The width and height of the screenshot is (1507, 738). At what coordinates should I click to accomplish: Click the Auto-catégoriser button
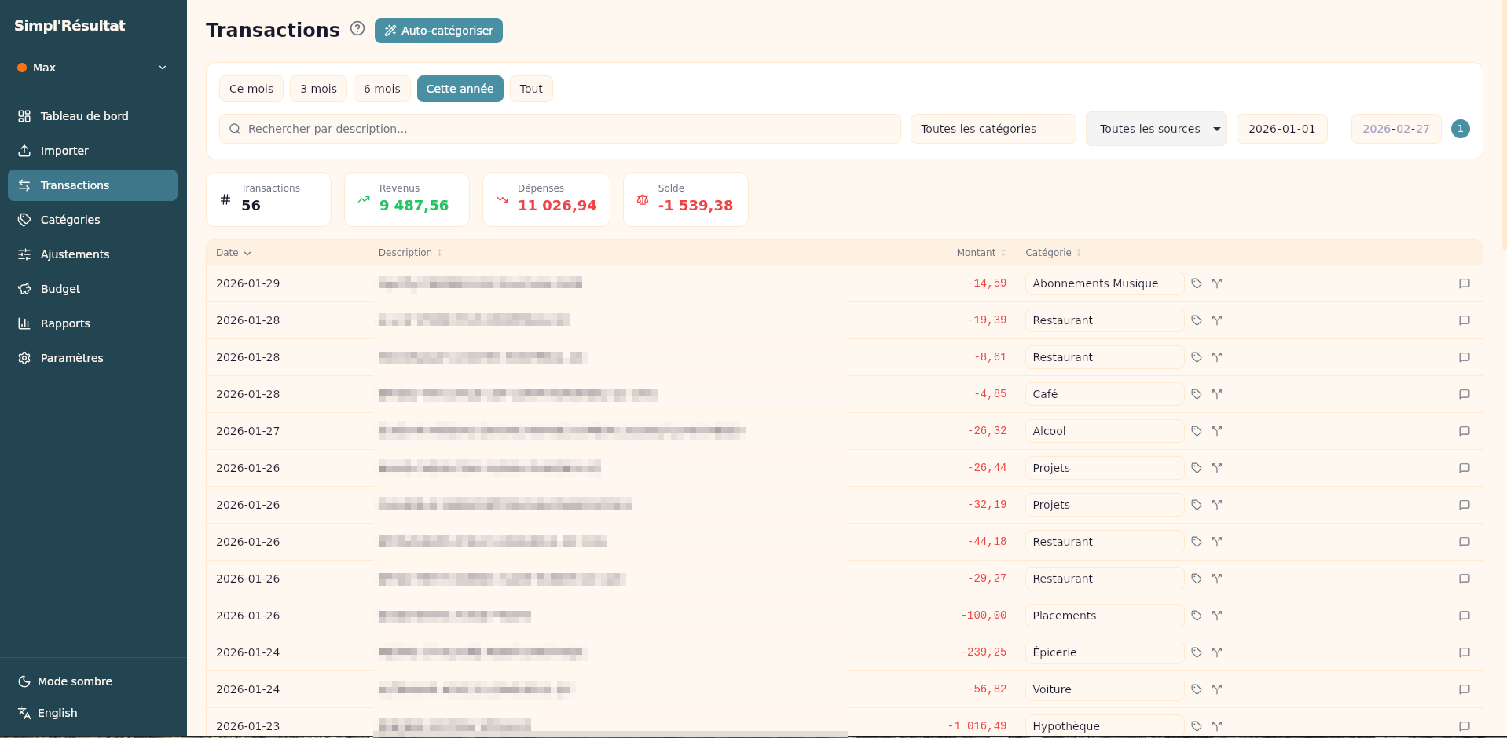pos(438,31)
